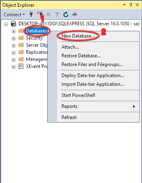Open the Connect dropdown menu
Screen dimensions: 142x183
pos(14,15)
